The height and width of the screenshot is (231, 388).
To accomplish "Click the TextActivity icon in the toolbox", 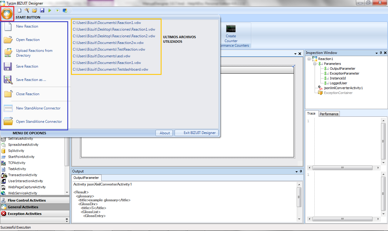I will point(3,169).
